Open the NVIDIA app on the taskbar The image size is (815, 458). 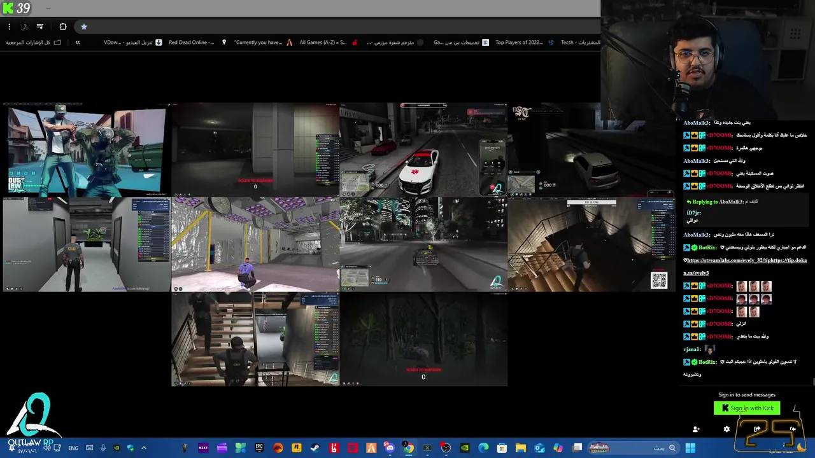coord(464,448)
